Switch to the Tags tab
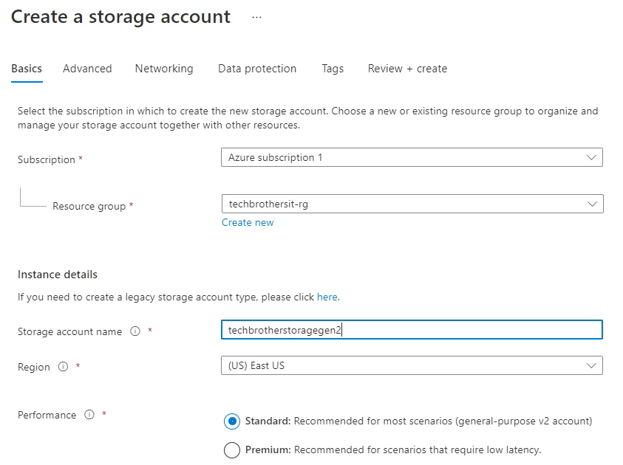Screen dimensions: 623x465 point(333,68)
